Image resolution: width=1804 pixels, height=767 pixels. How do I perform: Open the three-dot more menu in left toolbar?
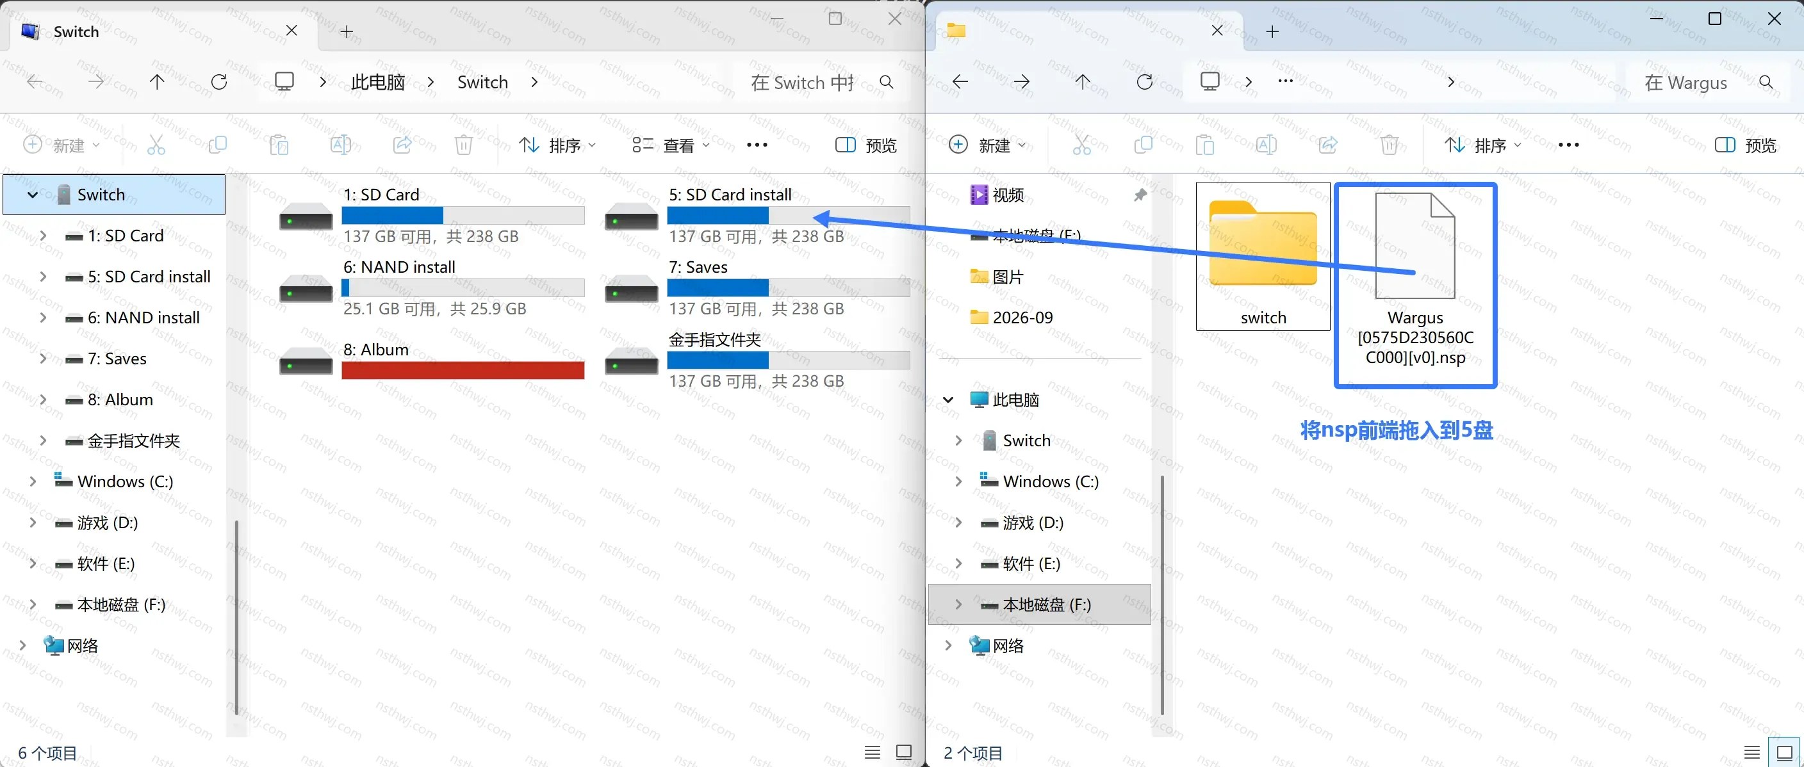[757, 145]
